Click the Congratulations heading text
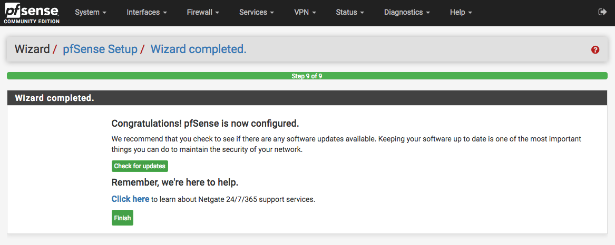 coord(205,124)
